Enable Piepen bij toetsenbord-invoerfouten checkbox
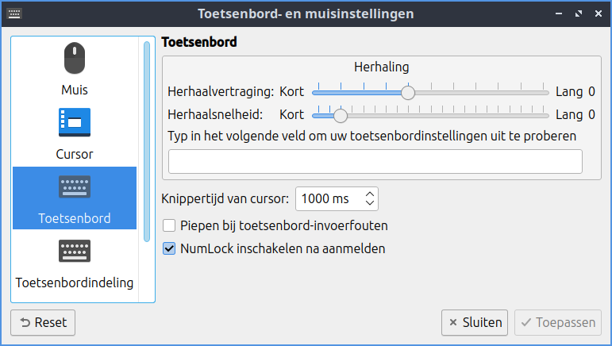612x346 pixels. pyautogui.click(x=169, y=225)
